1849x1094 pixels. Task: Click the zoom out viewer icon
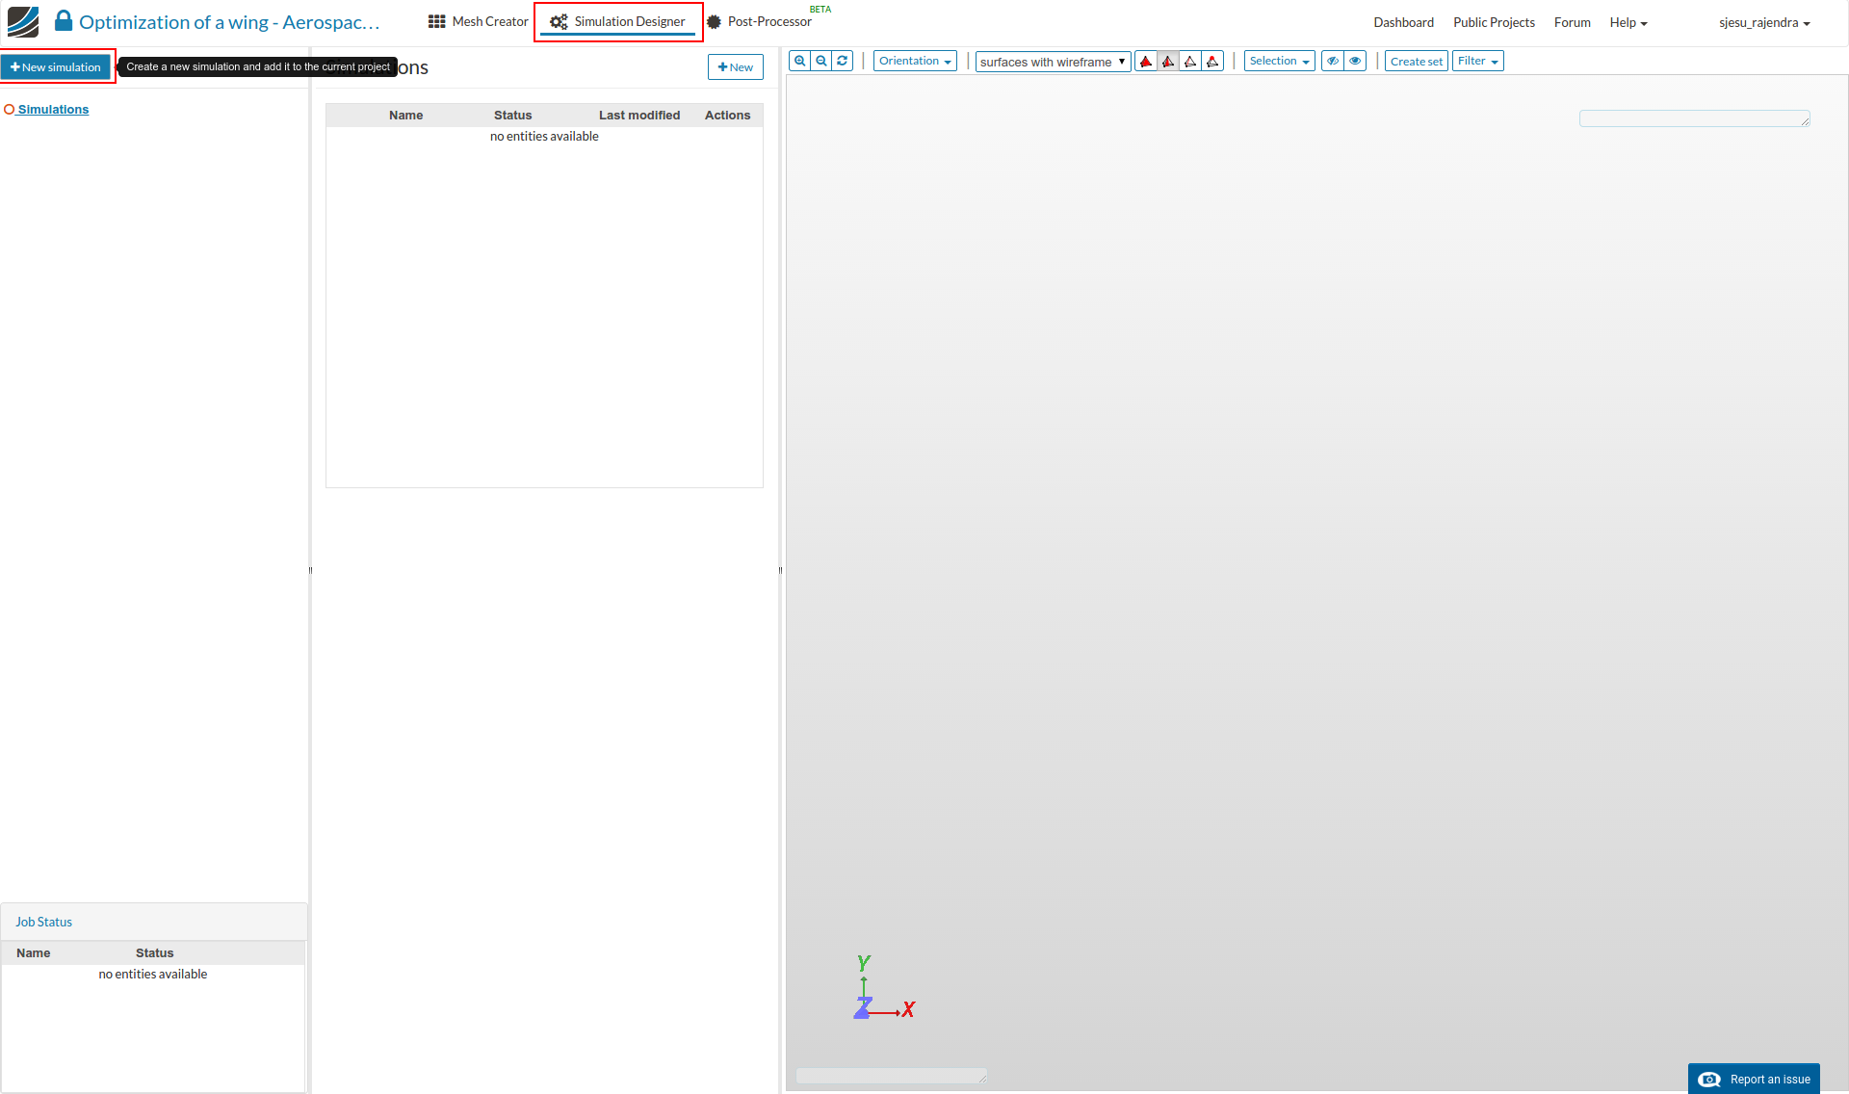821,61
